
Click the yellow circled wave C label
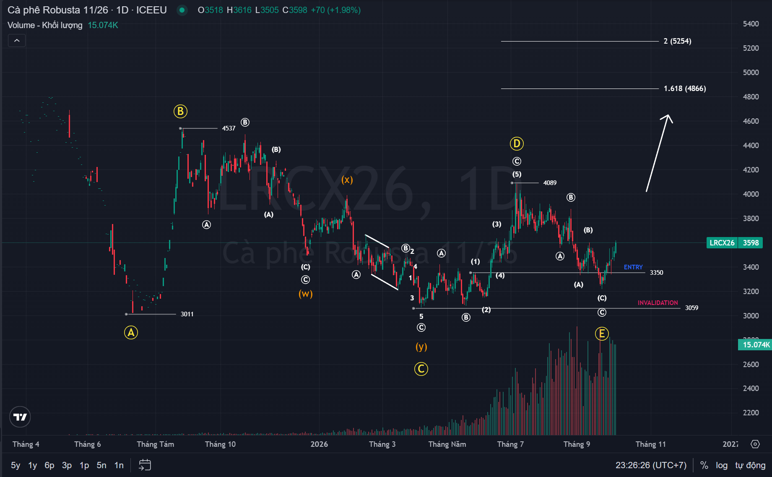[x=421, y=369]
